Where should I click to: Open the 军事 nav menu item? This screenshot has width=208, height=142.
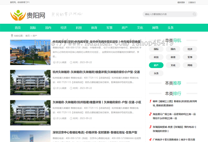(110, 28)
